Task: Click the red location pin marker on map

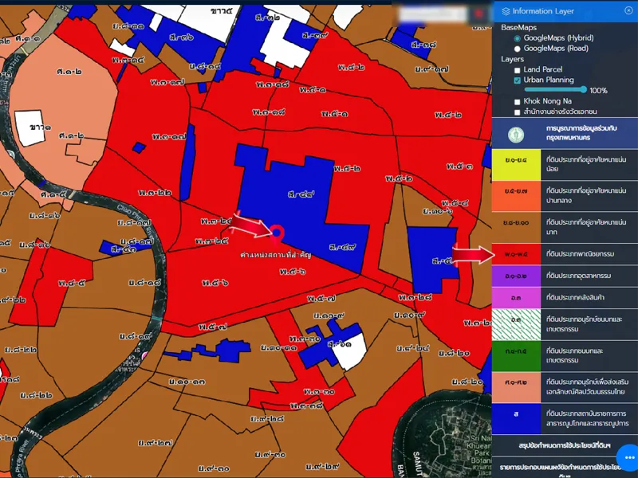Action: click(277, 233)
